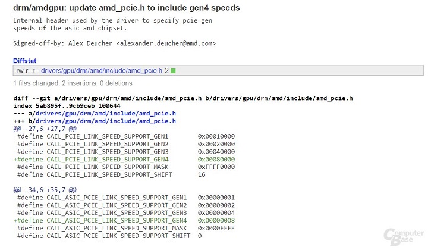Click the diff --git header line

click(x=183, y=98)
